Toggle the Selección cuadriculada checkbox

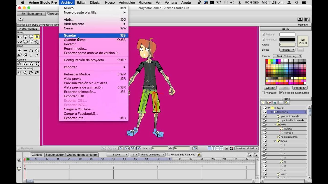tap(281, 93)
